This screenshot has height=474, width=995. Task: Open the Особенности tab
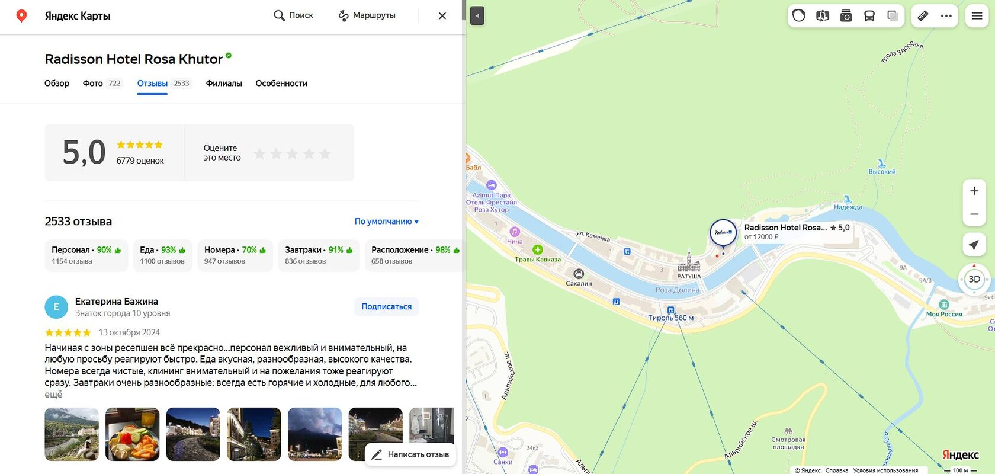[x=281, y=83]
